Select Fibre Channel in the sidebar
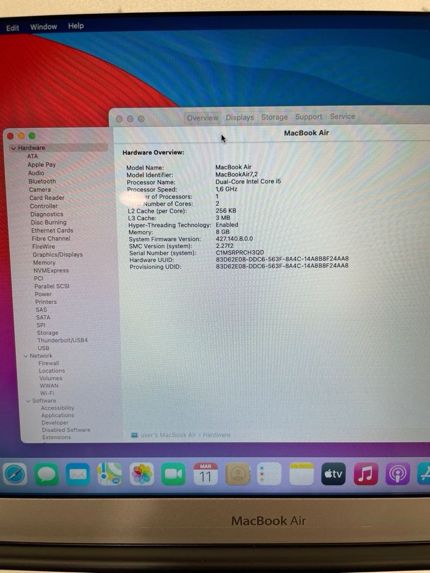 pos(51,238)
